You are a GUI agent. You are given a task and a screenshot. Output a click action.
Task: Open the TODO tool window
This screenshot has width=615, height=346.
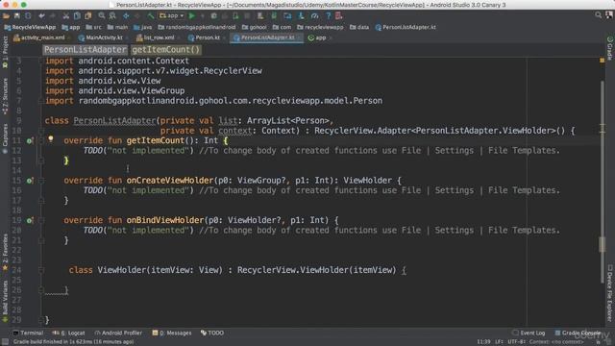pyautogui.click(x=212, y=334)
